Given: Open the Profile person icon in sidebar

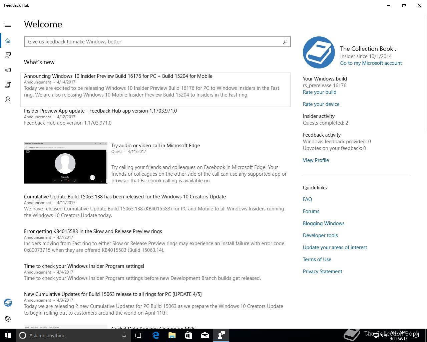Looking at the screenshot, I should [8, 100].
